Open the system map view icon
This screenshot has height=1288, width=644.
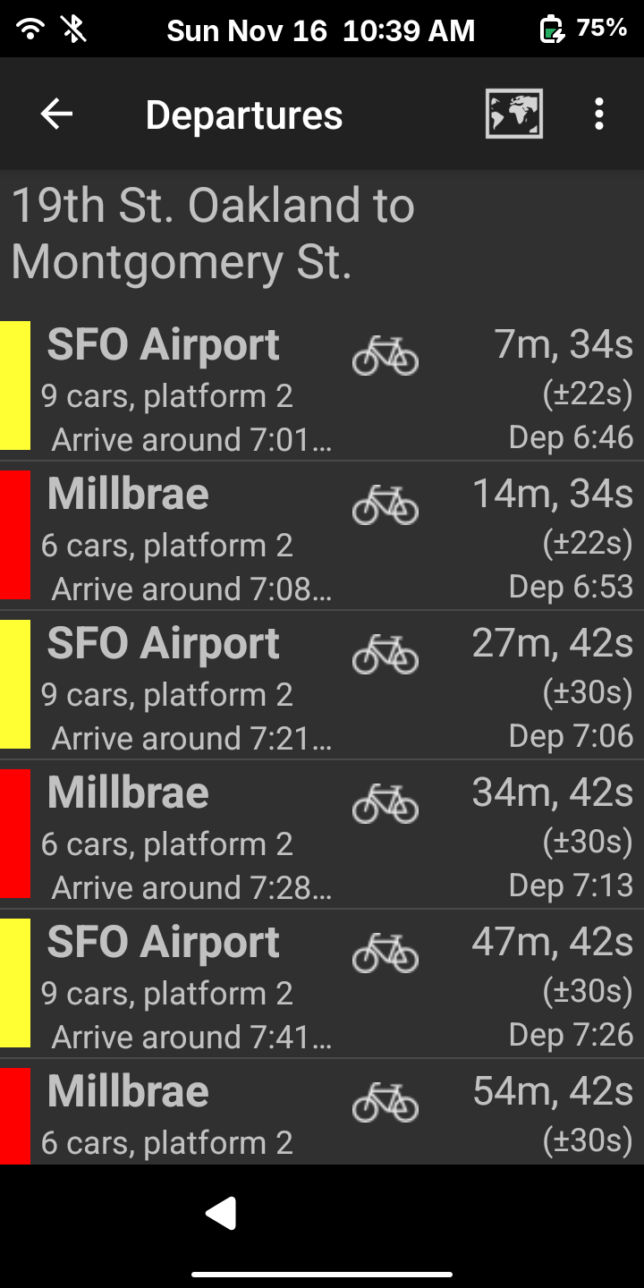tap(514, 114)
